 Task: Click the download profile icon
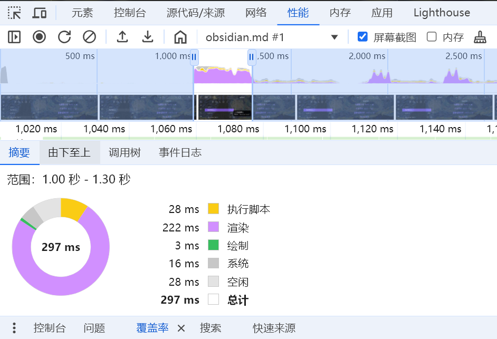pos(148,37)
